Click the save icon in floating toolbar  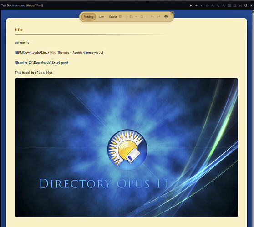point(132,17)
